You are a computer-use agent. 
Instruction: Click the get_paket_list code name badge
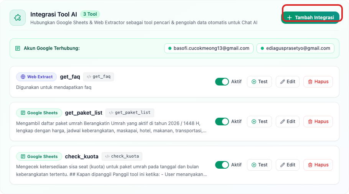coord(130,113)
